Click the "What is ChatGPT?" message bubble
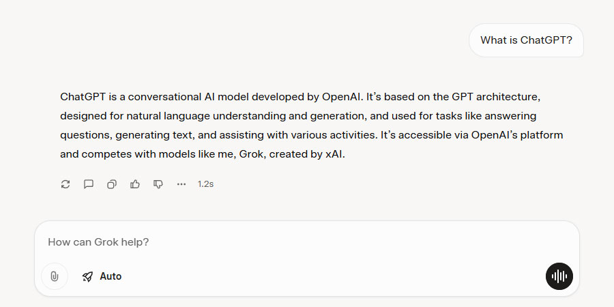 (526, 40)
